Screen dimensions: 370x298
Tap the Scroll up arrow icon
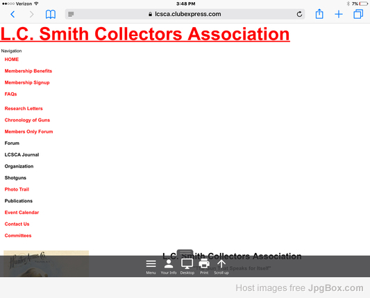221,267
